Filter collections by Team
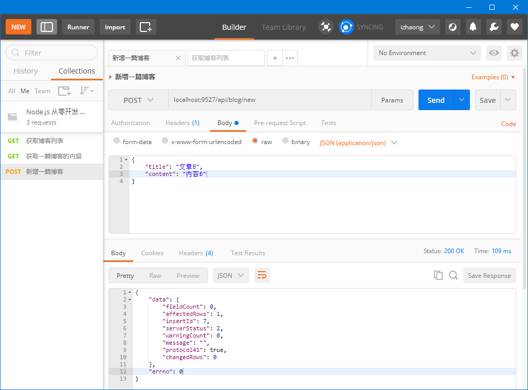 tap(43, 91)
